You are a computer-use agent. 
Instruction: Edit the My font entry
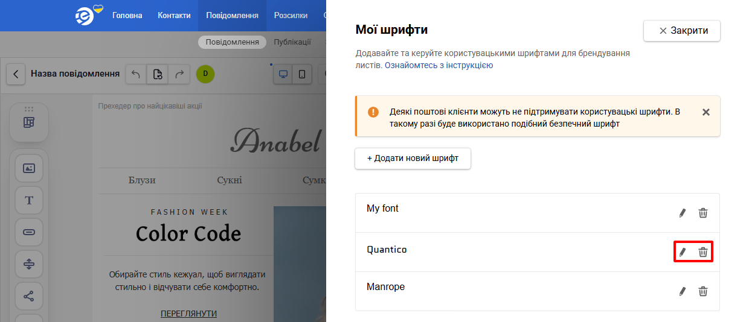click(x=683, y=213)
